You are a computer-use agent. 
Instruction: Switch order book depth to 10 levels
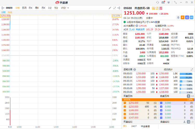[192, 96]
